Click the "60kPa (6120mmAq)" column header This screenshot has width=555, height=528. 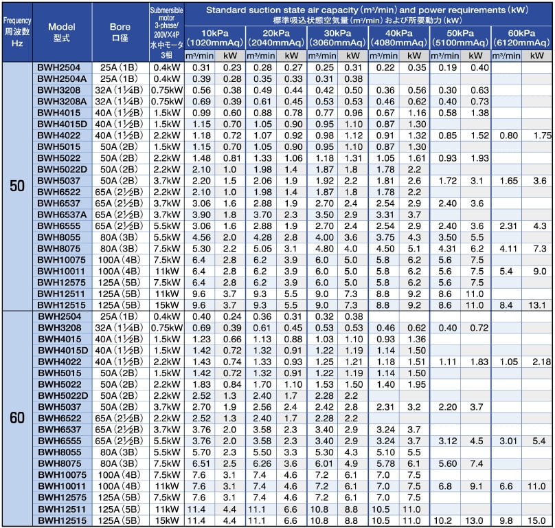coord(521,38)
